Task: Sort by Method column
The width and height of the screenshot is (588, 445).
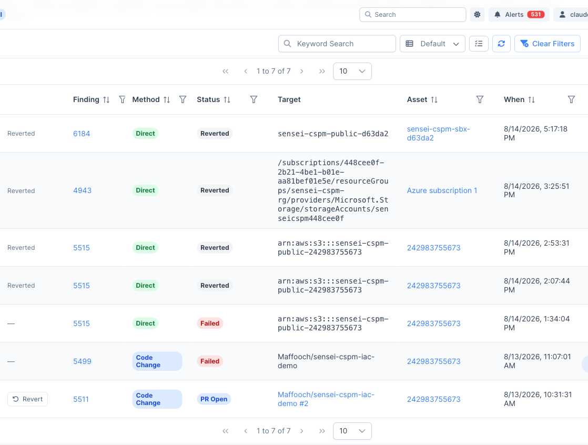Action: [x=167, y=100]
